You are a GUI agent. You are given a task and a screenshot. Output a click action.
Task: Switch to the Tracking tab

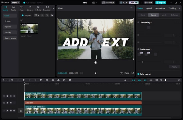(172, 8)
